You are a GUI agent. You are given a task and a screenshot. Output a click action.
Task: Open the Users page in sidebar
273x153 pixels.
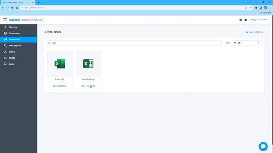pos(18,52)
